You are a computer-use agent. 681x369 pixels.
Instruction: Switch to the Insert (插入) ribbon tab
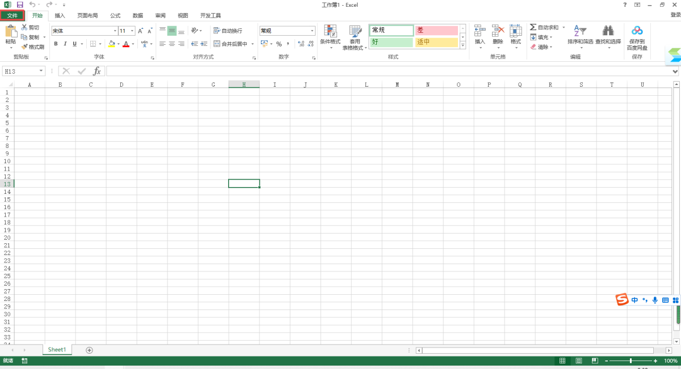point(60,15)
